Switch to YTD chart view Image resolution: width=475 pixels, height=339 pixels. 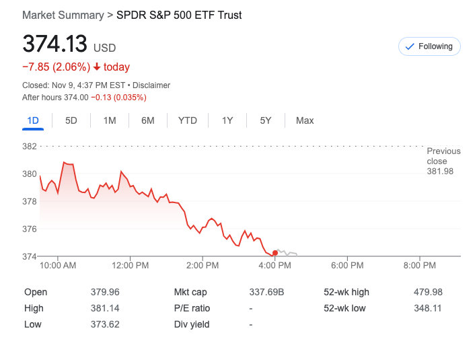(188, 120)
